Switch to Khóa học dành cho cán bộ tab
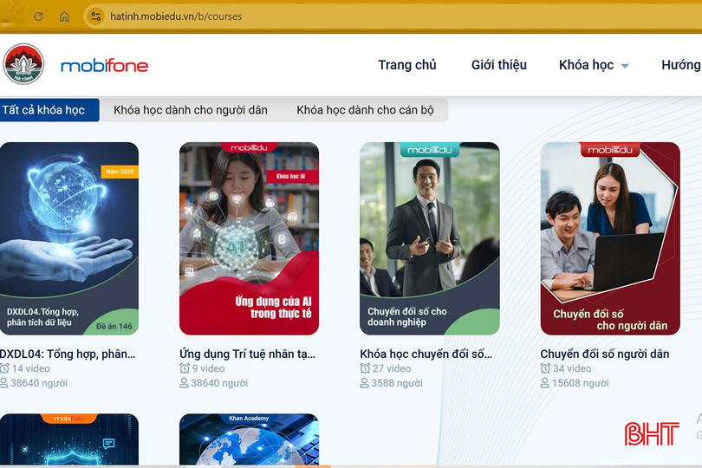 click(x=365, y=110)
